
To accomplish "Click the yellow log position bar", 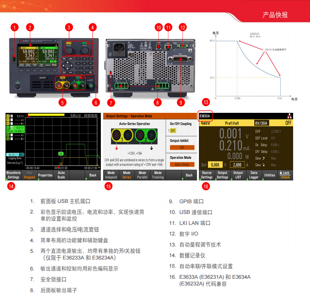I will click(x=46, y=115).
